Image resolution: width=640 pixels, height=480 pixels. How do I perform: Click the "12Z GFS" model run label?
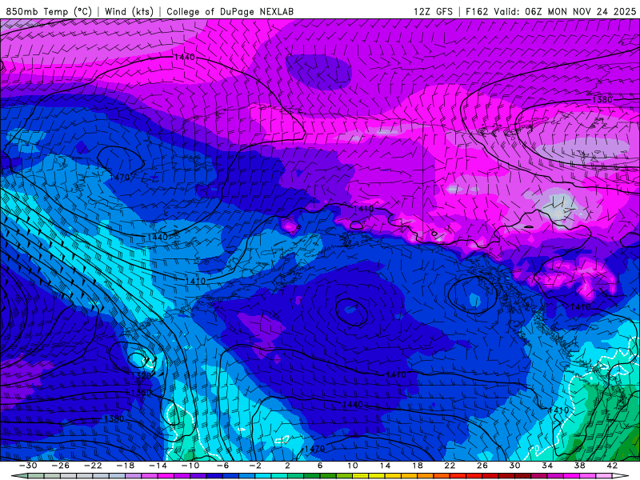coord(433,11)
